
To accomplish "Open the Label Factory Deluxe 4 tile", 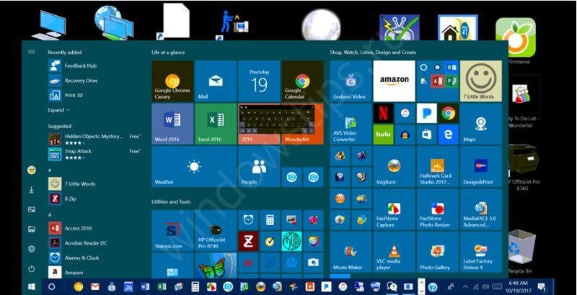I will (x=480, y=252).
